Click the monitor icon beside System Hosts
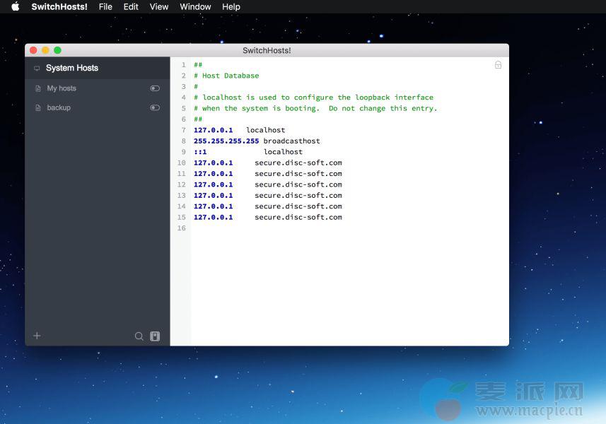This screenshot has height=424, width=606. click(37, 69)
